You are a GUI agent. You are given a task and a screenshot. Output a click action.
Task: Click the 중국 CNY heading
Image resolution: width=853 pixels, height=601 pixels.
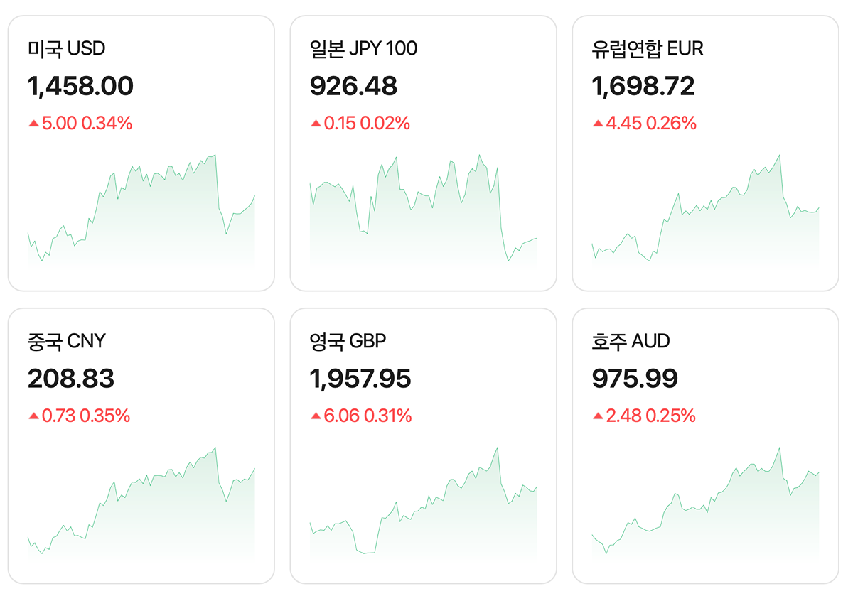point(66,341)
